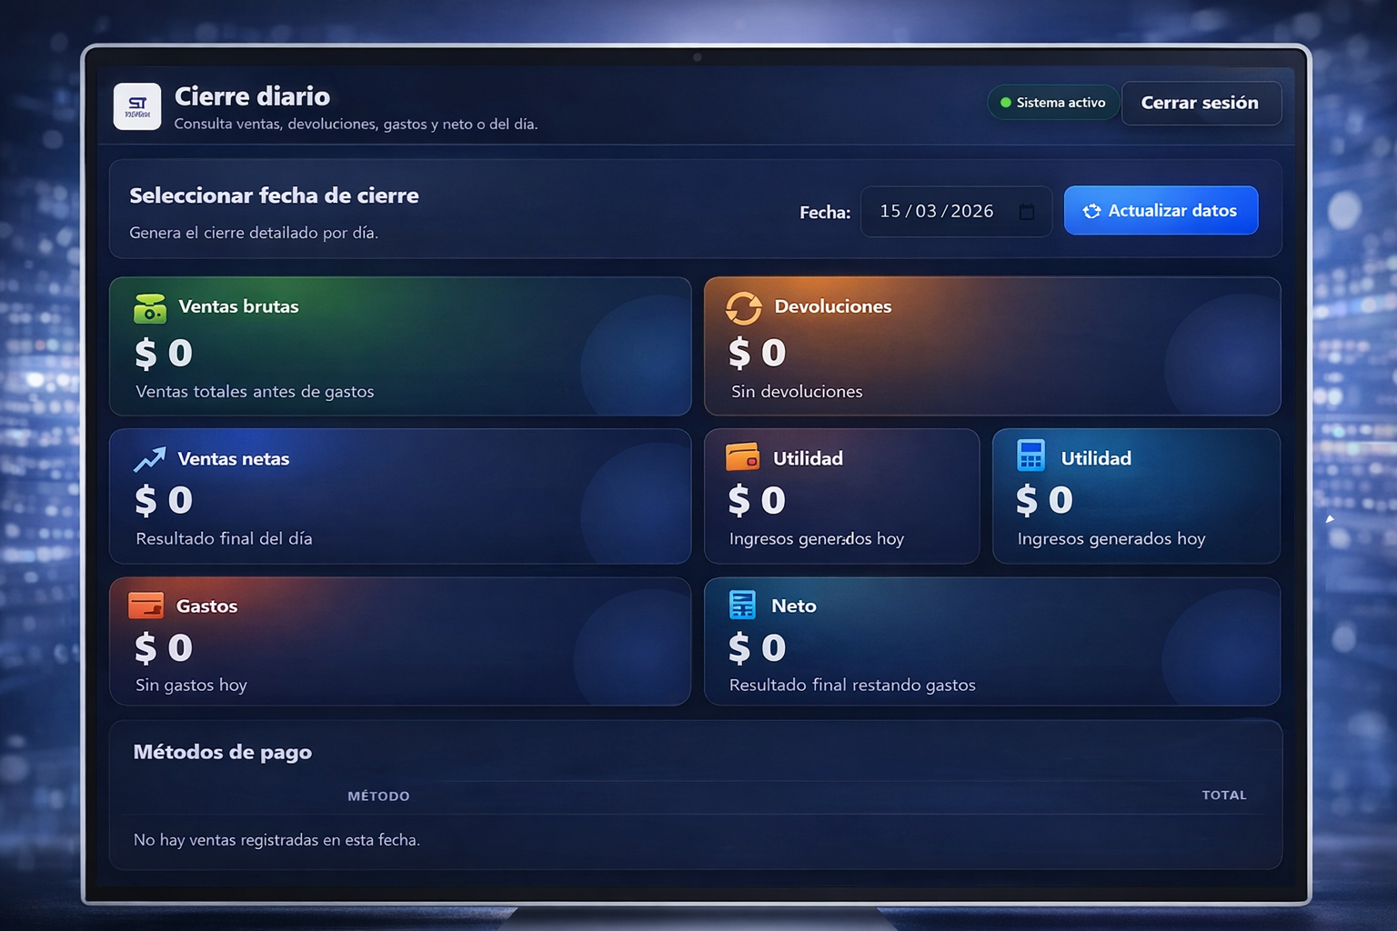Click the orange wallet Utilidad icon

tap(742, 457)
